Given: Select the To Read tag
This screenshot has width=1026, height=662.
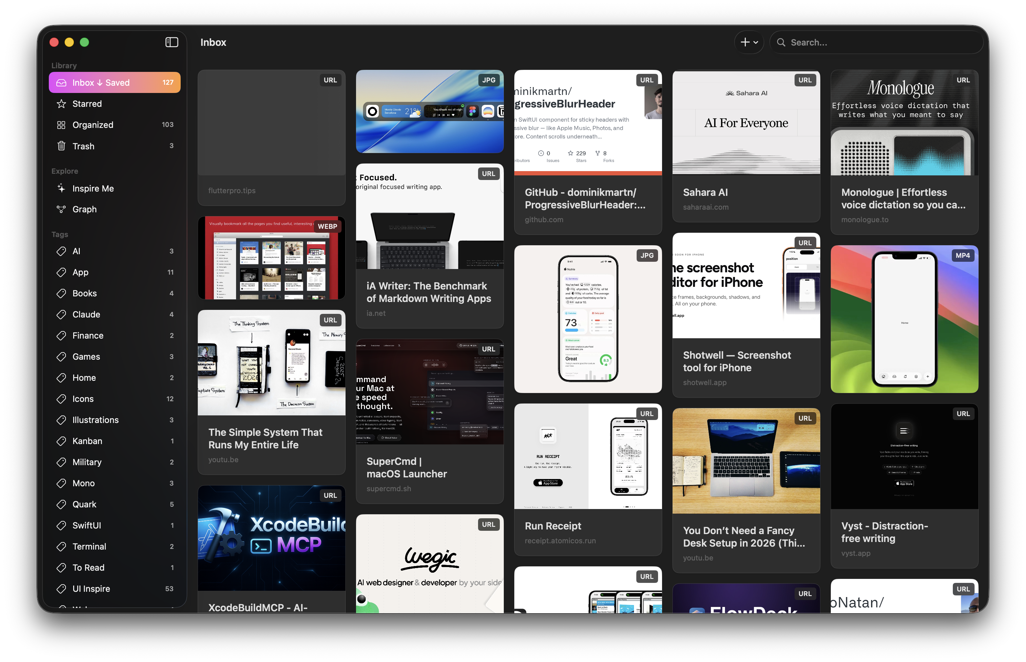Looking at the screenshot, I should click(88, 567).
